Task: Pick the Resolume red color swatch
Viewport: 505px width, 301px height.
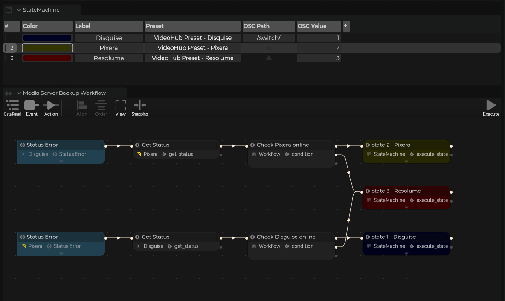Action: (47, 58)
